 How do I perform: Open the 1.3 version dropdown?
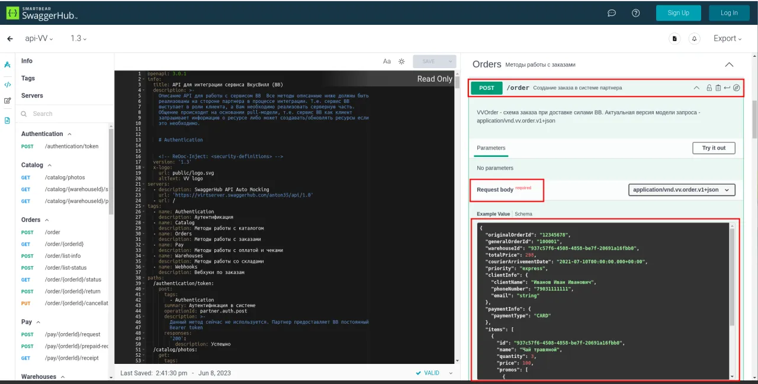click(x=78, y=38)
